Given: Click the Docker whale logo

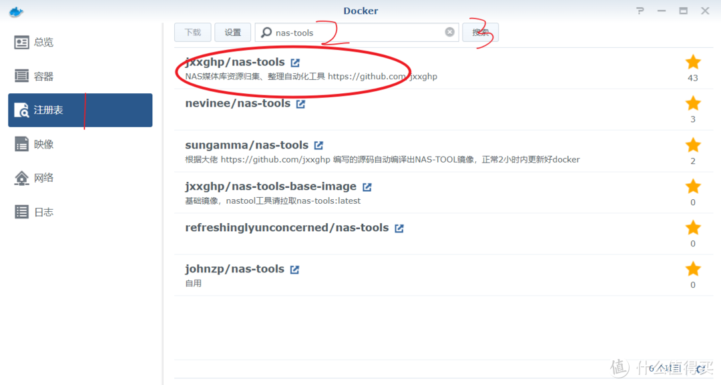Looking at the screenshot, I should [x=15, y=11].
